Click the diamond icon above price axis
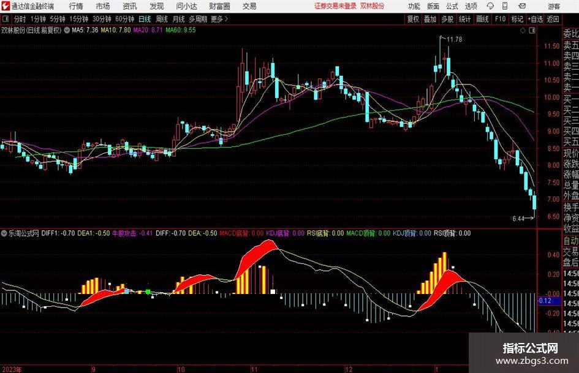The height and width of the screenshot is (373, 579). [523, 31]
